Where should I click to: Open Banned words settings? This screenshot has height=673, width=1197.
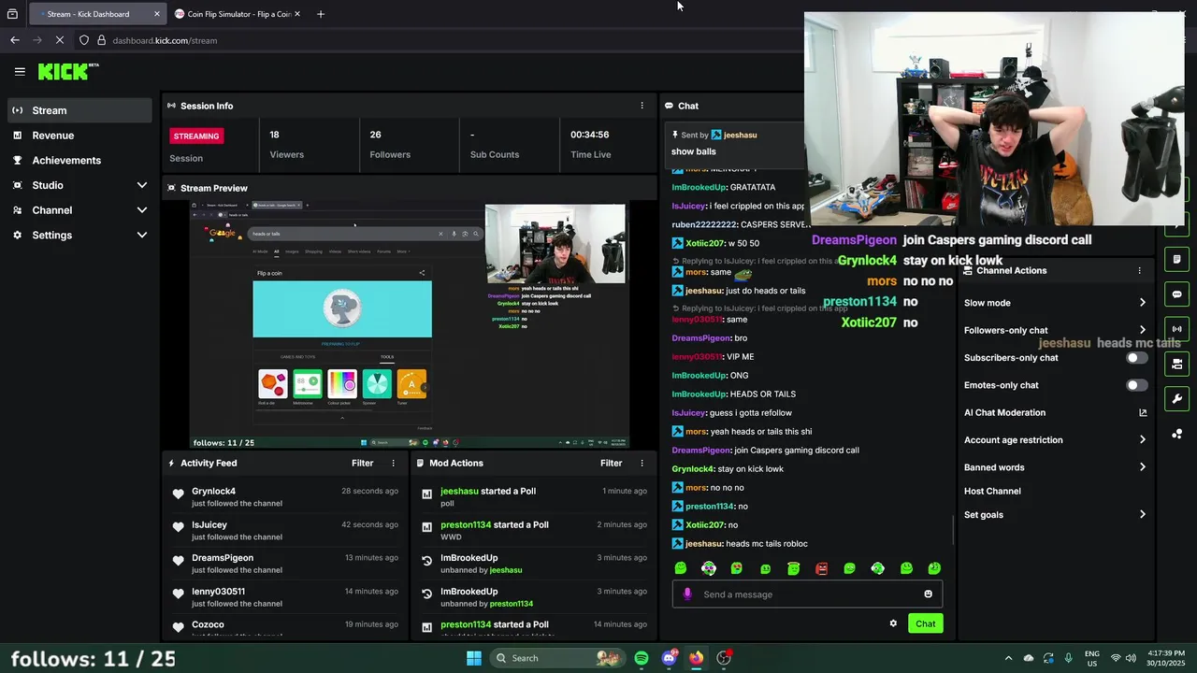pos(1055,467)
